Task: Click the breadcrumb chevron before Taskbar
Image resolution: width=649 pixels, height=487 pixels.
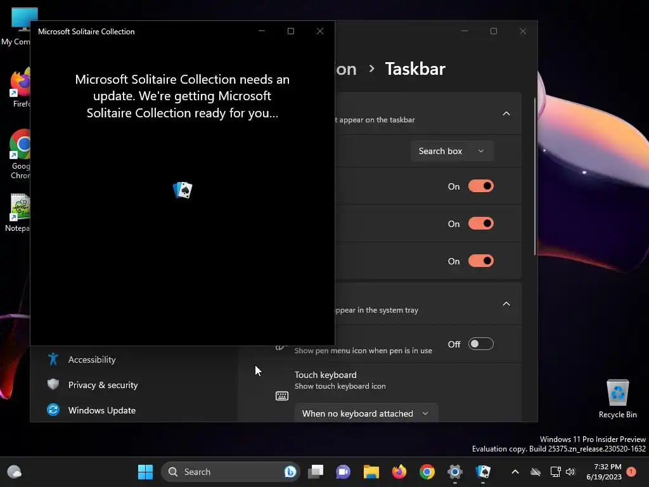Action: 371,68
